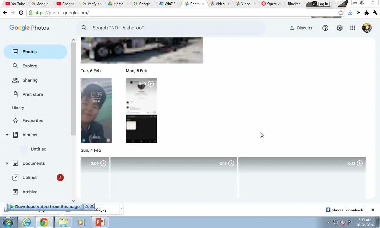The image size is (380, 228).
Task: Show hidden extensions chevron
Action: pos(358,13)
